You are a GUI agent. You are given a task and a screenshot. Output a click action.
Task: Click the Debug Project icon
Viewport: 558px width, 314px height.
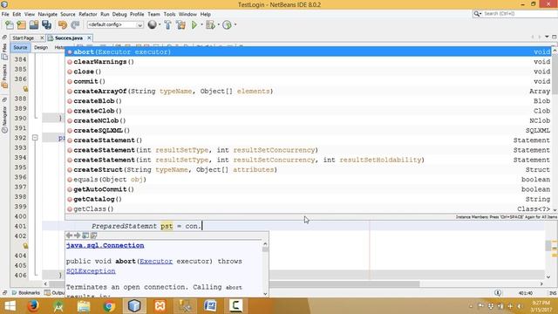coord(210,25)
